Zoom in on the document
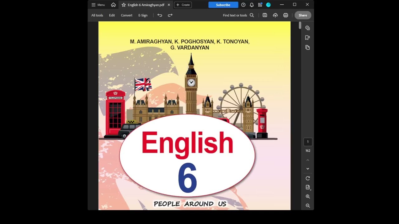 pyautogui.click(x=308, y=197)
